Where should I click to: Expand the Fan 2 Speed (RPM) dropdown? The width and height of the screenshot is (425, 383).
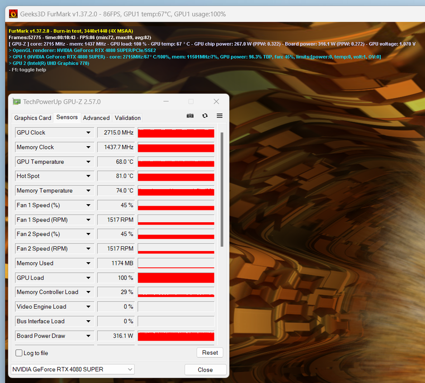click(88, 249)
